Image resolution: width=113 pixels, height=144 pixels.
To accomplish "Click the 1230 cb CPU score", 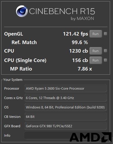I will [79, 51].
